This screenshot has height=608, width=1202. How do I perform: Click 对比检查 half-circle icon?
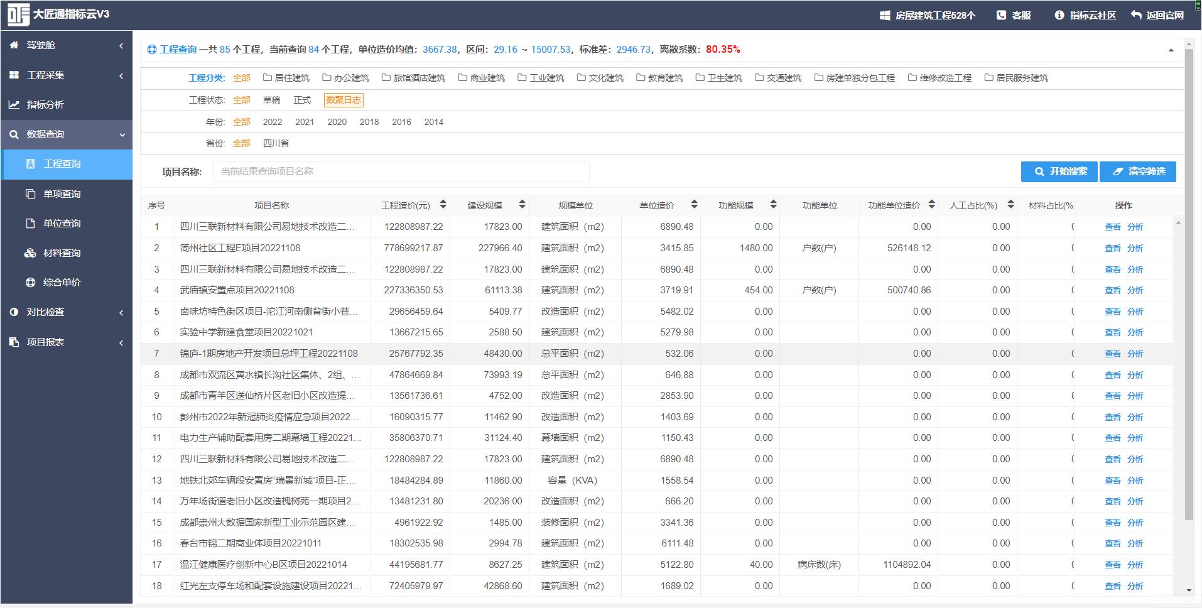click(14, 312)
